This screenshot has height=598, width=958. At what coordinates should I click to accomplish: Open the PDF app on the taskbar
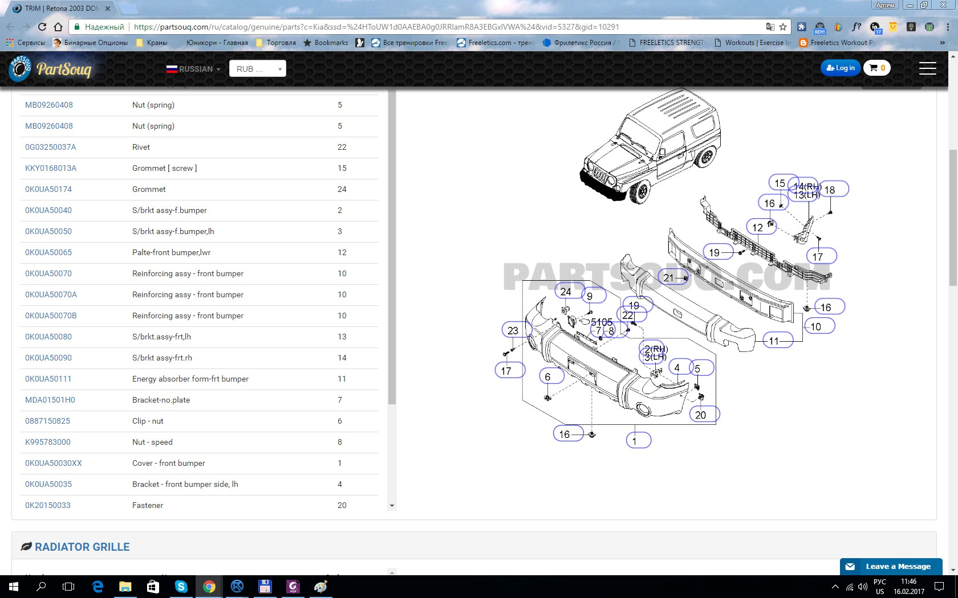tap(293, 587)
